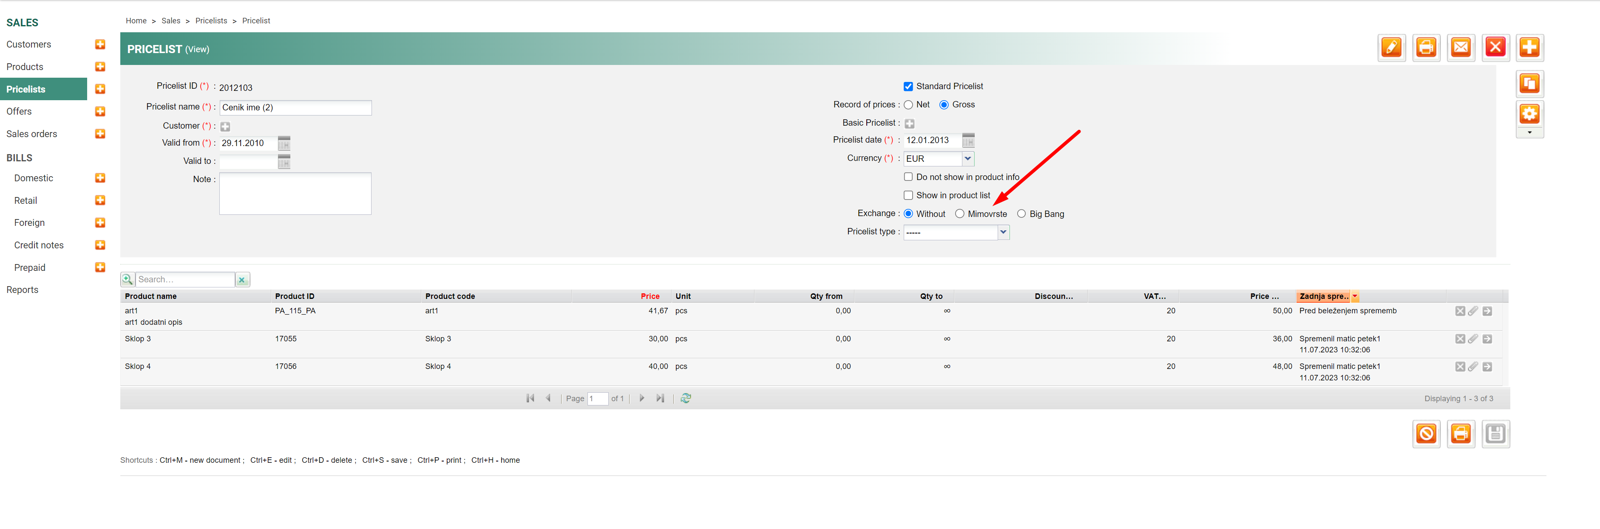Enable Show in product list checkbox
Image resolution: width=1600 pixels, height=529 pixels.
[x=908, y=195]
